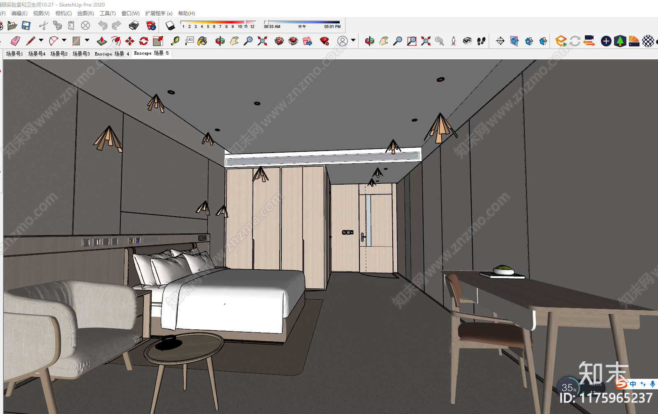
Task: Open Extension Warehouse
Action: [293, 41]
